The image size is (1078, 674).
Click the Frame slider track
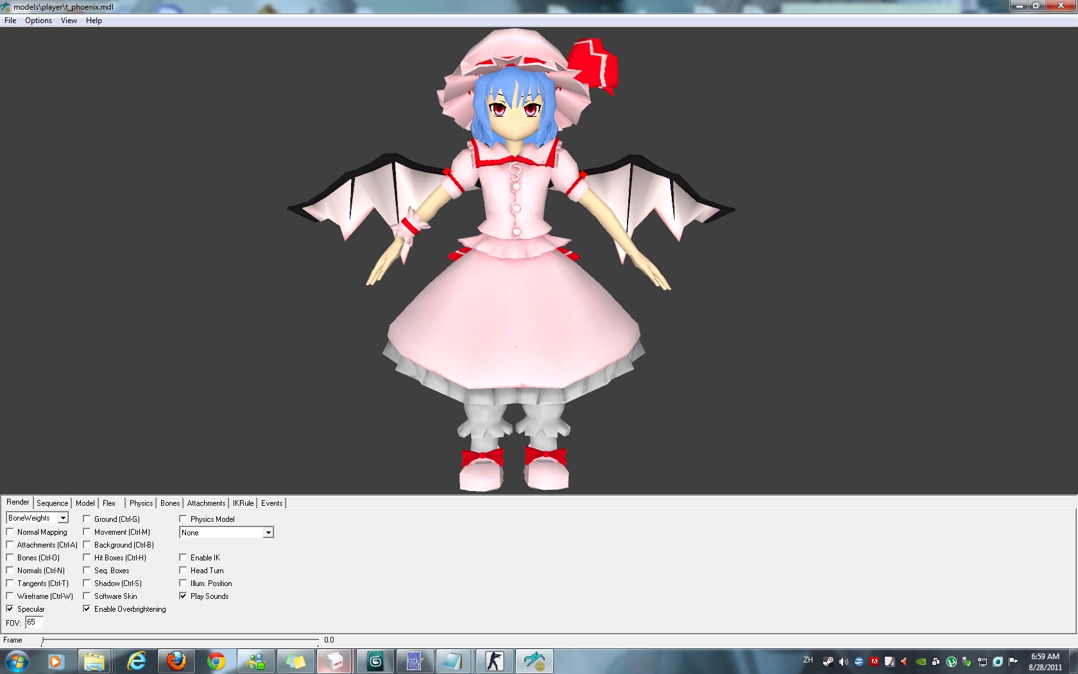pyautogui.click(x=180, y=640)
